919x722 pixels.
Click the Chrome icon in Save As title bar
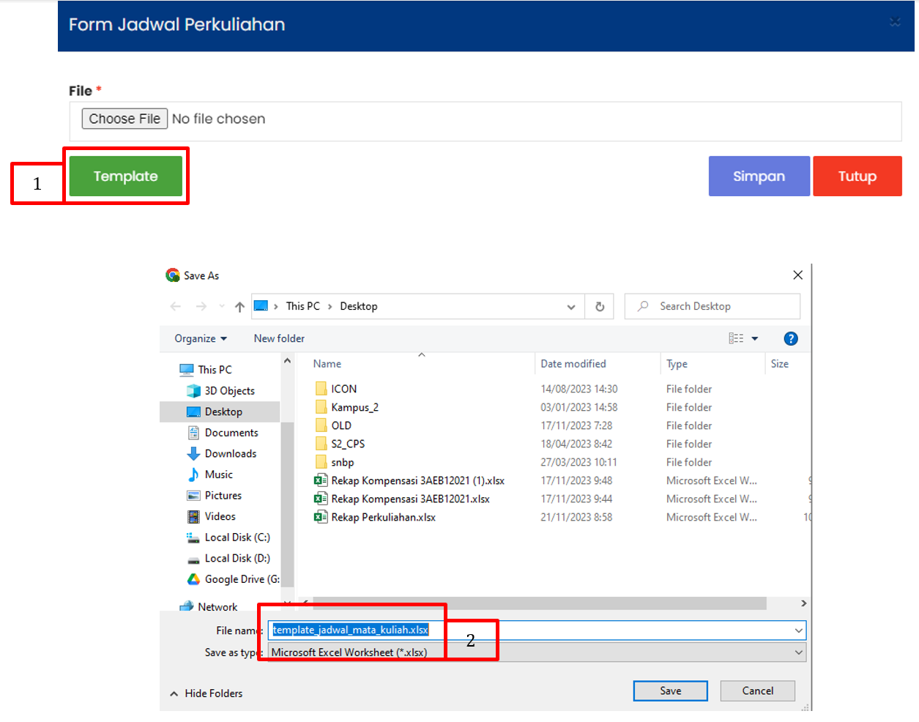173,275
